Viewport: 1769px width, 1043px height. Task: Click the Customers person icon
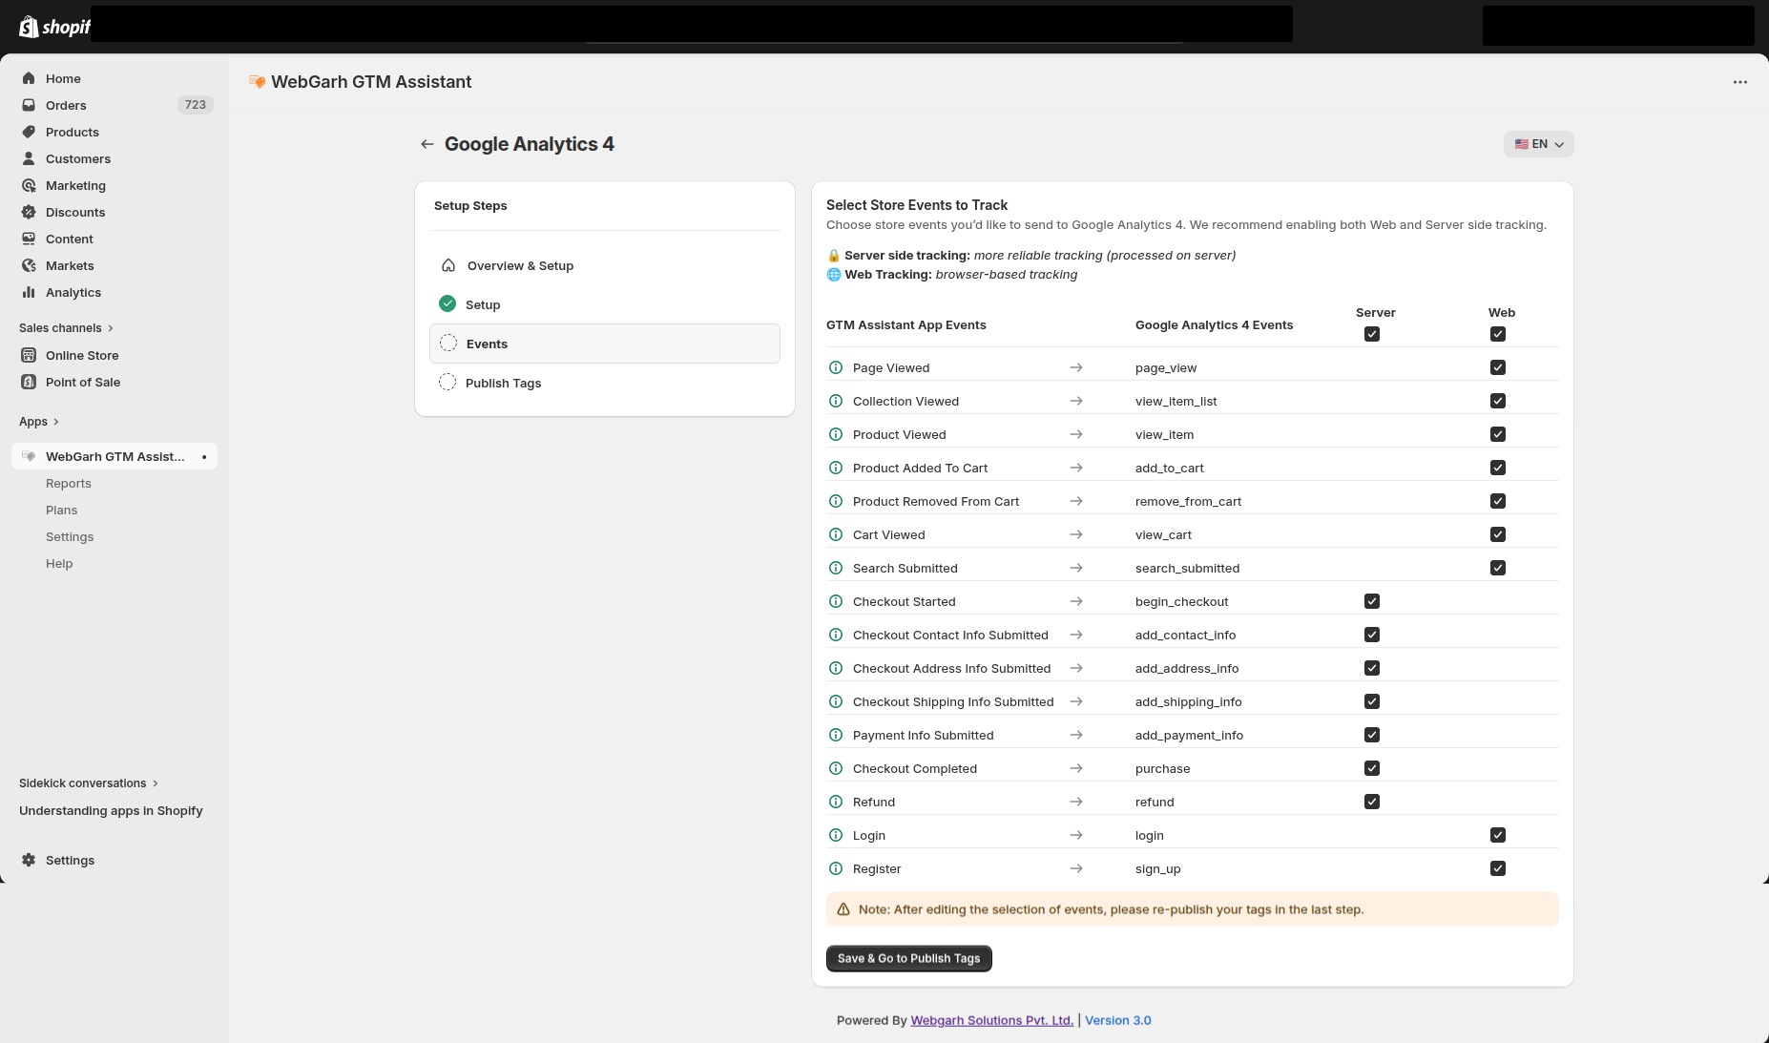[29, 158]
